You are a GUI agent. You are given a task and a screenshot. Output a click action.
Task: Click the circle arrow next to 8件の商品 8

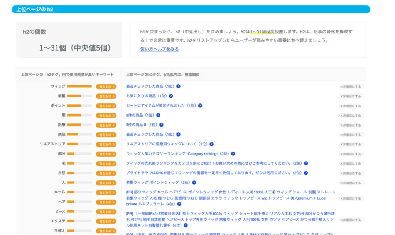point(161,125)
